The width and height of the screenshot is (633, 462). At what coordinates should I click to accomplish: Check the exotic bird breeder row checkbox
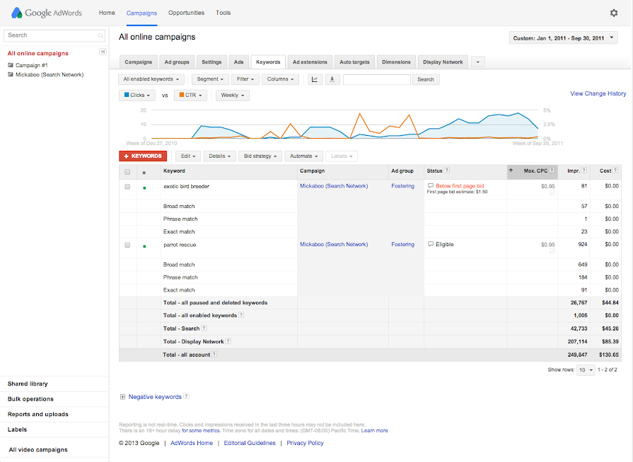[x=127, y=186]
